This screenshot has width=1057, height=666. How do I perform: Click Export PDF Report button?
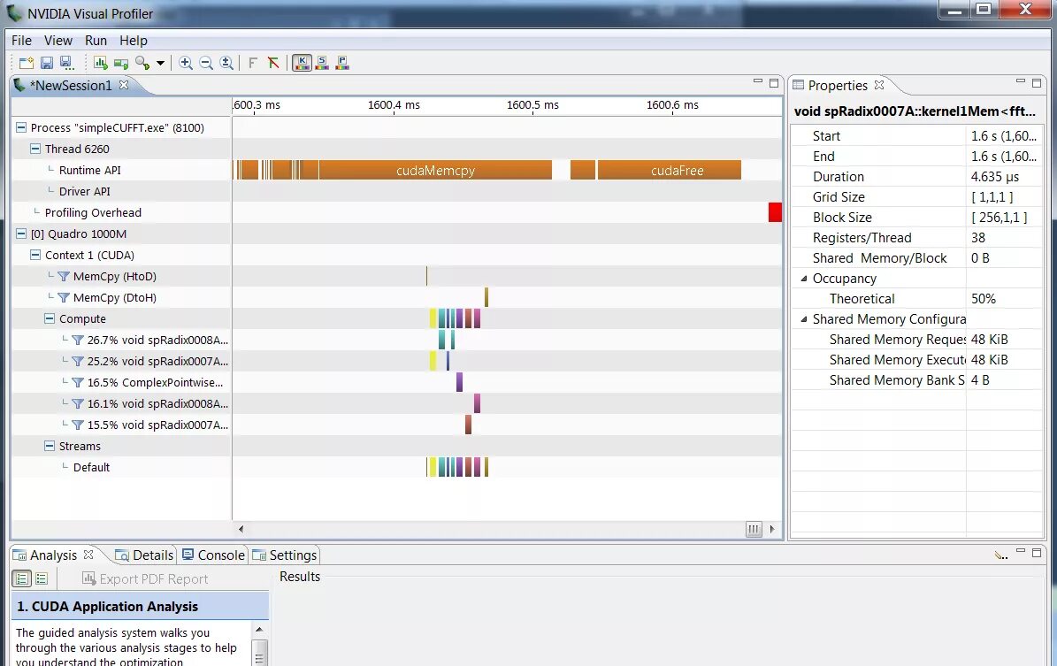tap(145, 579)
